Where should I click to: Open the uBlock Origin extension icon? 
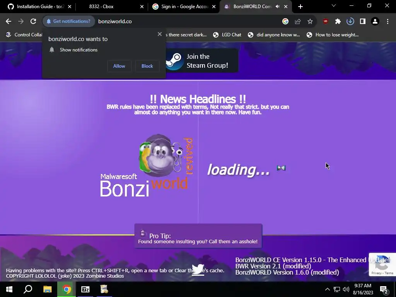(x=326, y=22)
